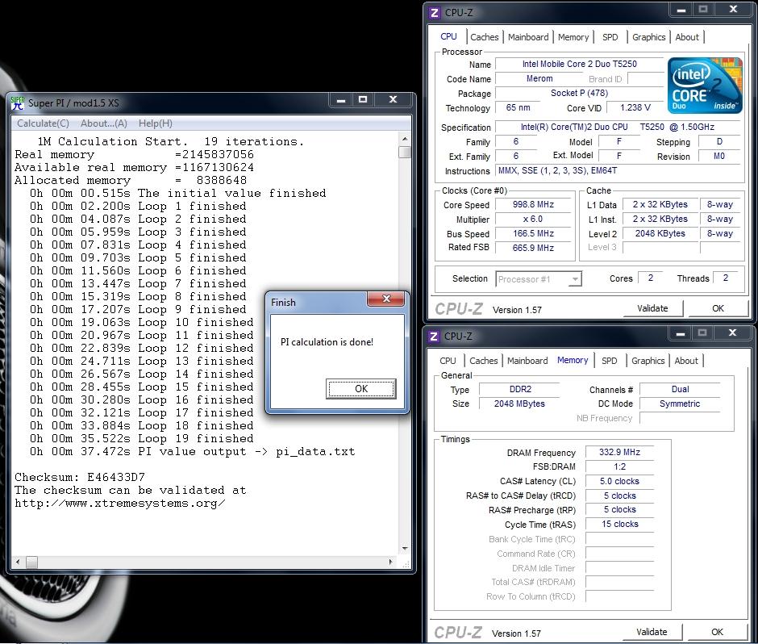Click the memory Size value '2048 MBytes'
This screenshot has height=644, width=758.
coord(519,404)
